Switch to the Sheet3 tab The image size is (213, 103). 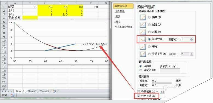click(44, 91)
